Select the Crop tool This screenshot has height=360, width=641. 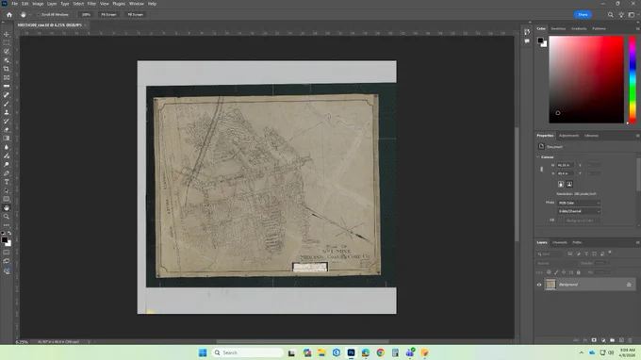pos(7,69)
